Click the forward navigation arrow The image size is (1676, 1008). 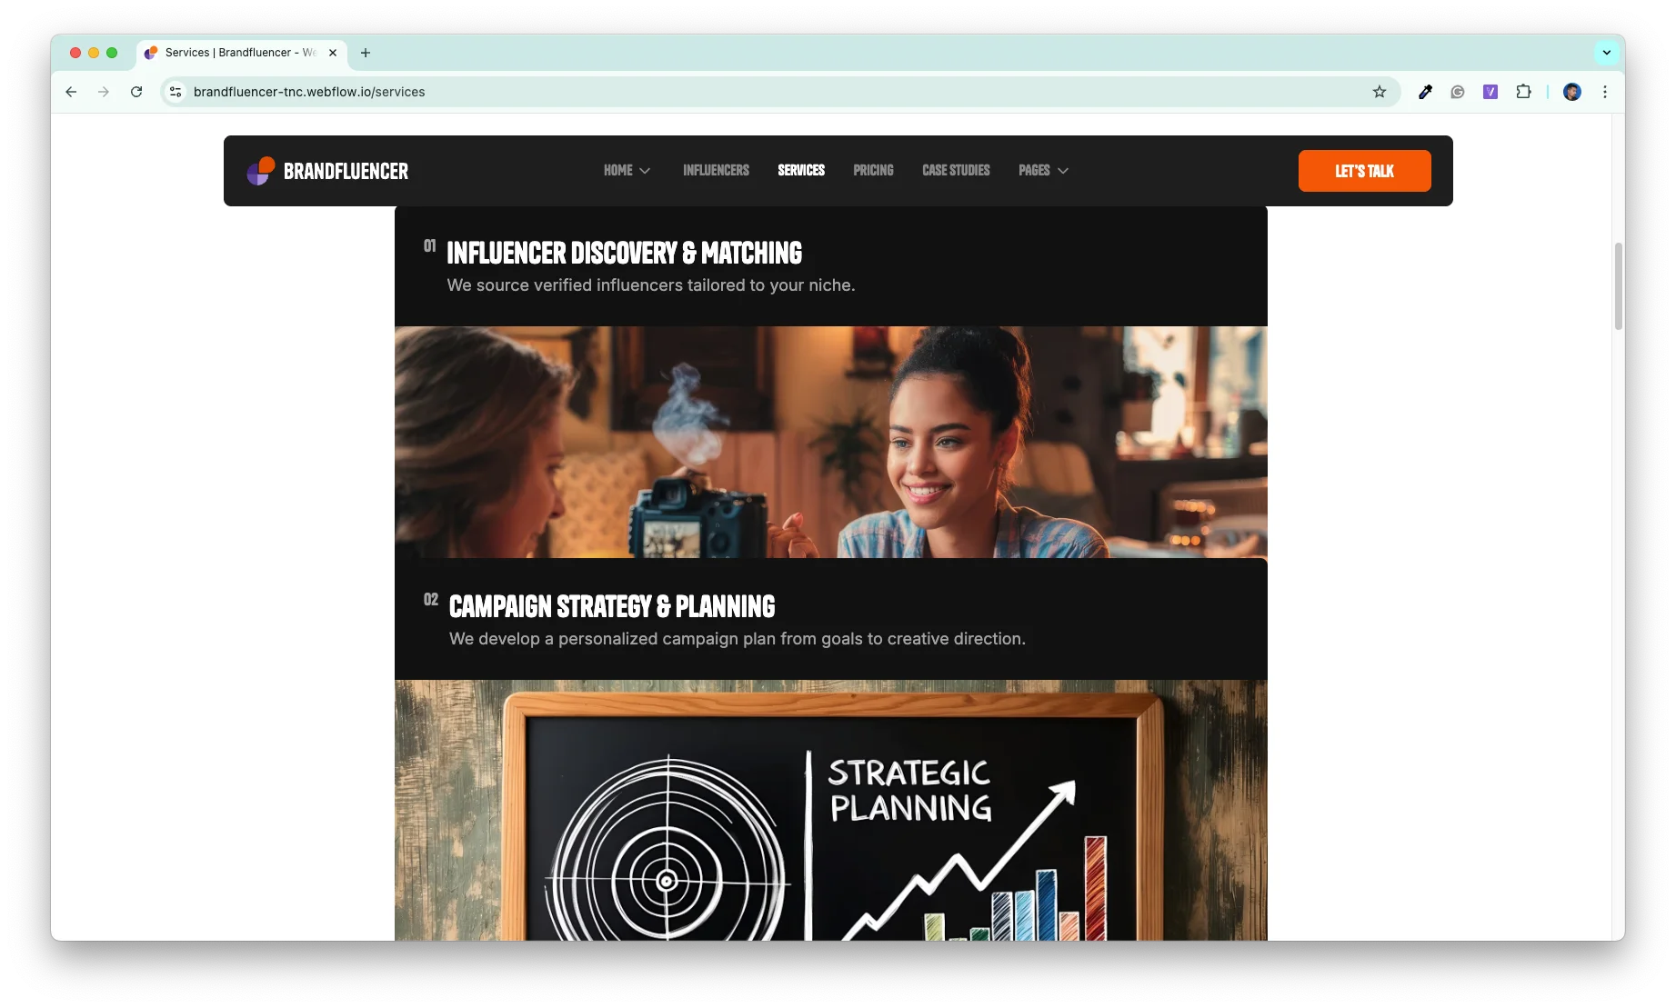pyautogui.click(x=104, y=92)
